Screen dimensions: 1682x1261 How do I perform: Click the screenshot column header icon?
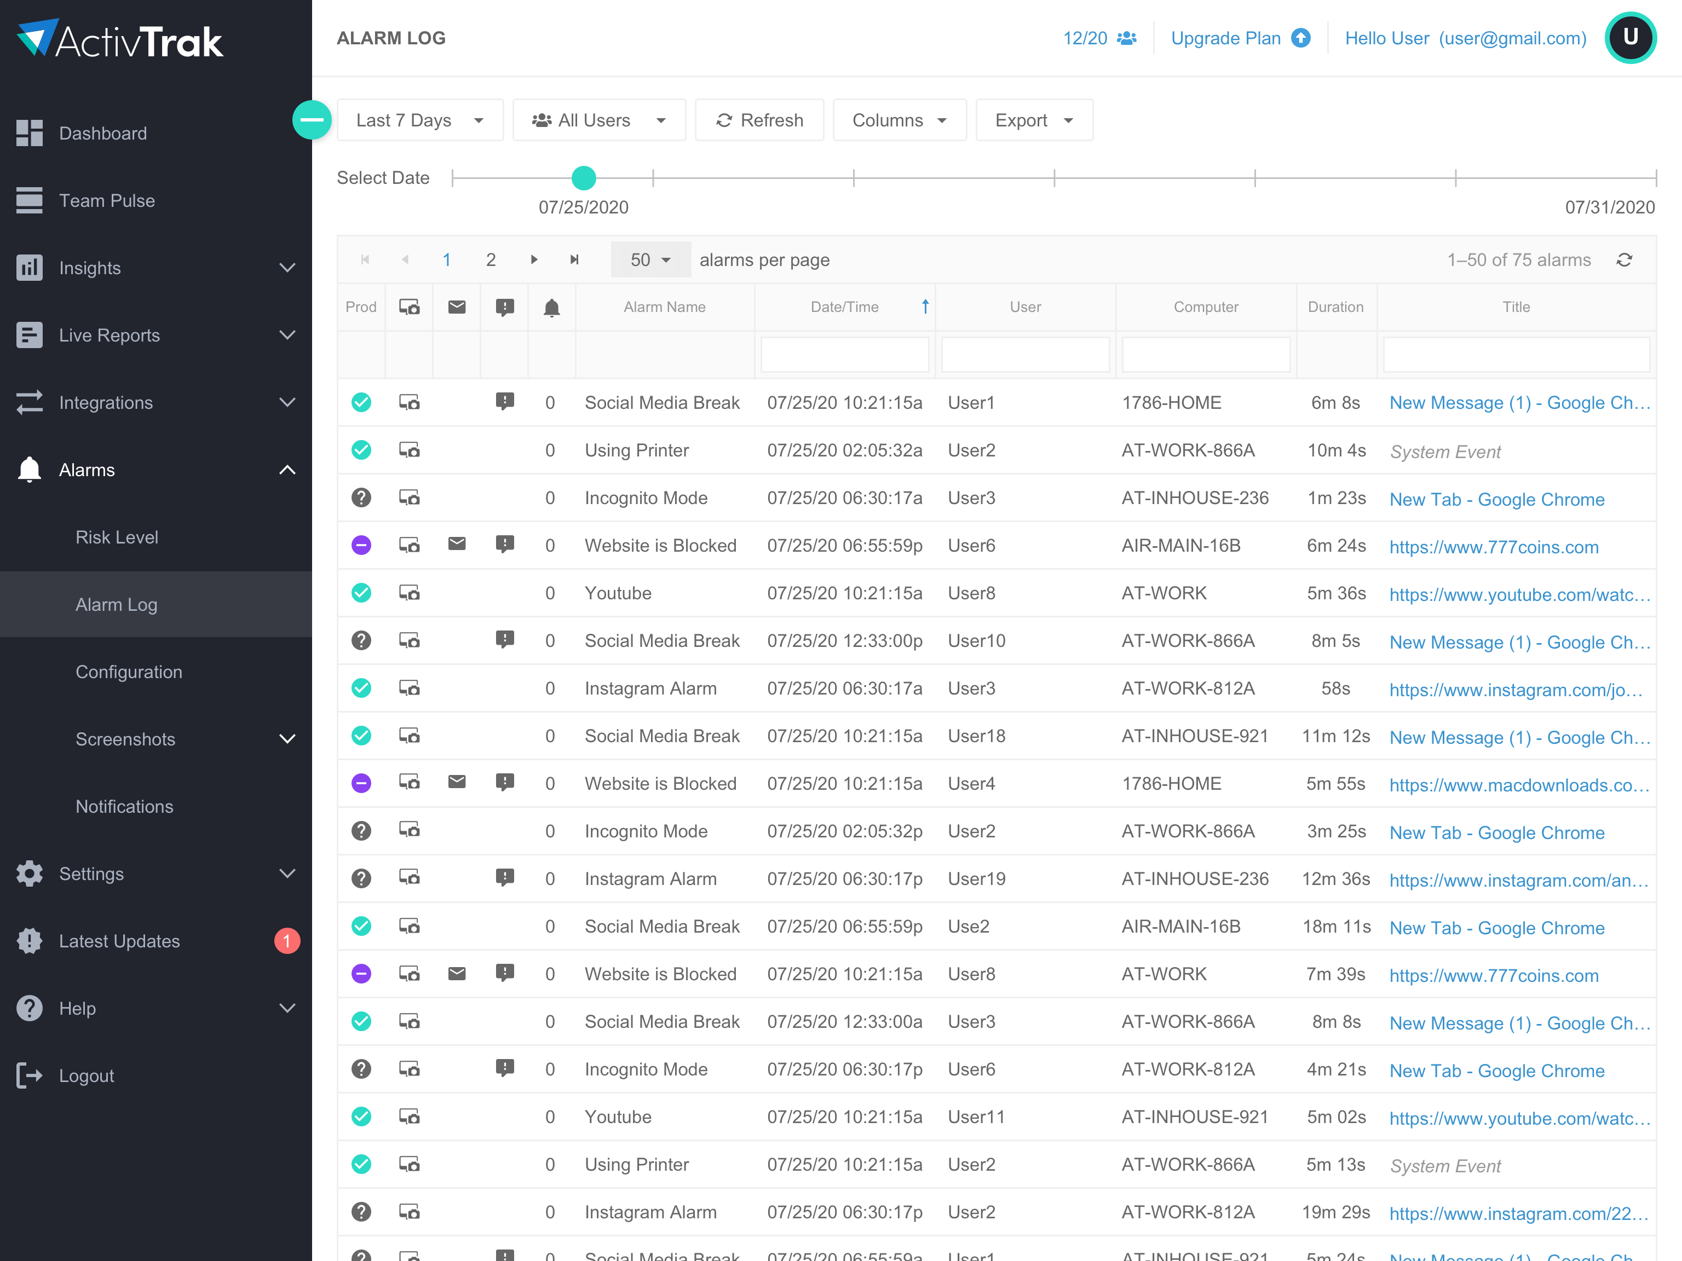tap(409, 307)
